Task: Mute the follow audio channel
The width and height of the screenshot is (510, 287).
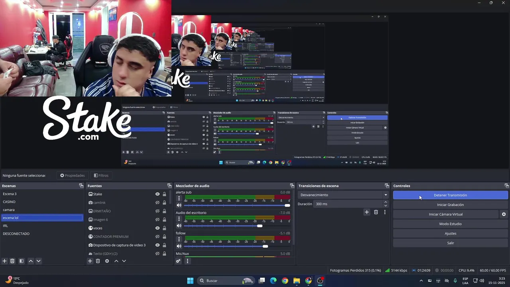Action: pyautogui.click(x=179, y=246)
